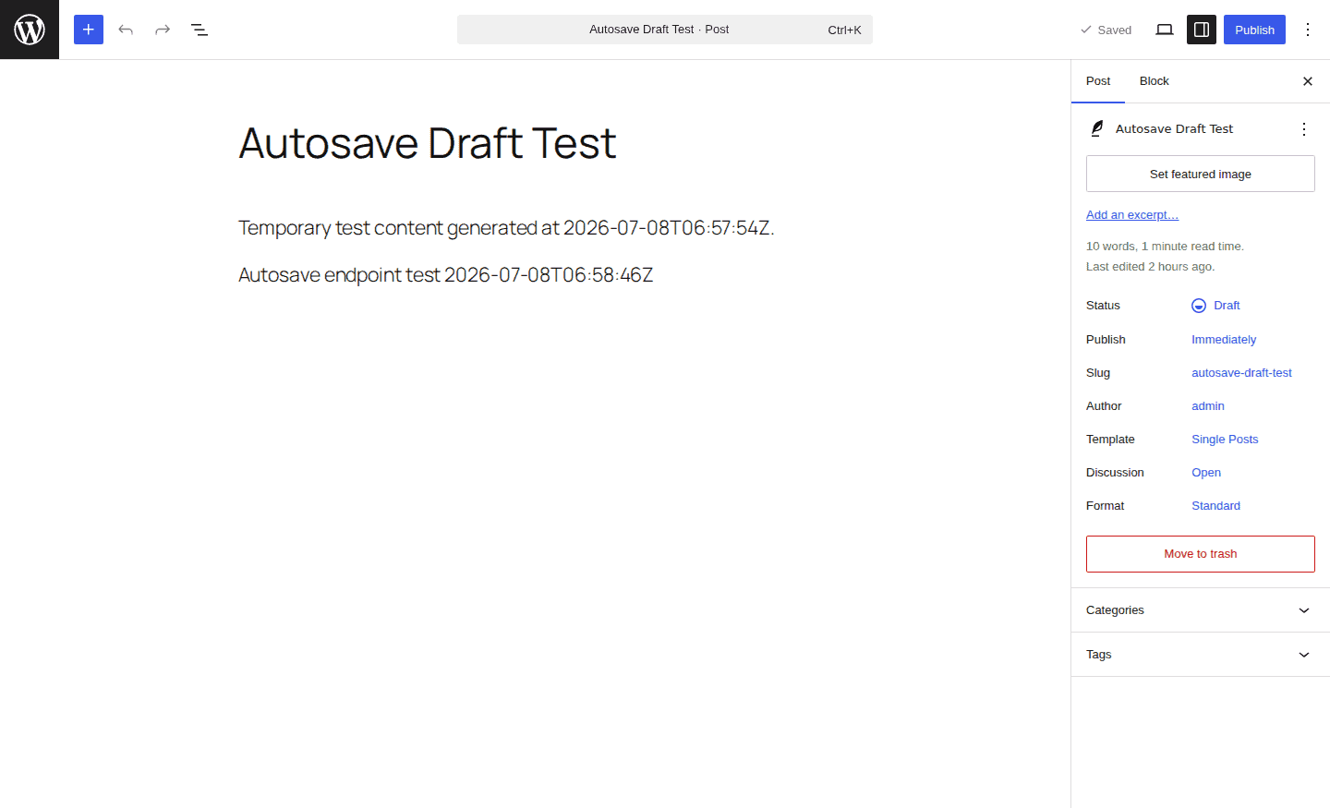Click Add an excerpt link
This screenshot has height=808, width=1330.
click(x=1132, y=215)
